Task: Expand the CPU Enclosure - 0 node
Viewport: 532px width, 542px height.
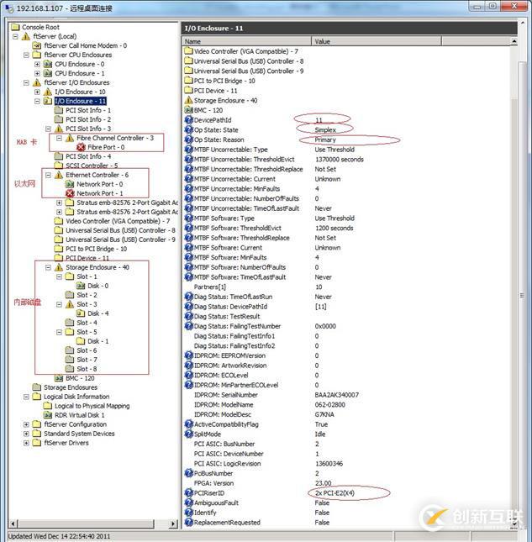Action: click(37, 64)
